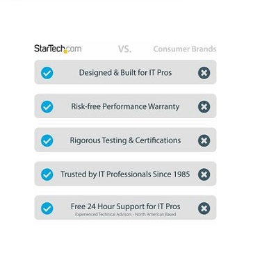This screenshot has height=278, width=278.
Task: Click the Consumer Brands heading
Action: click(x=185, y=49)
